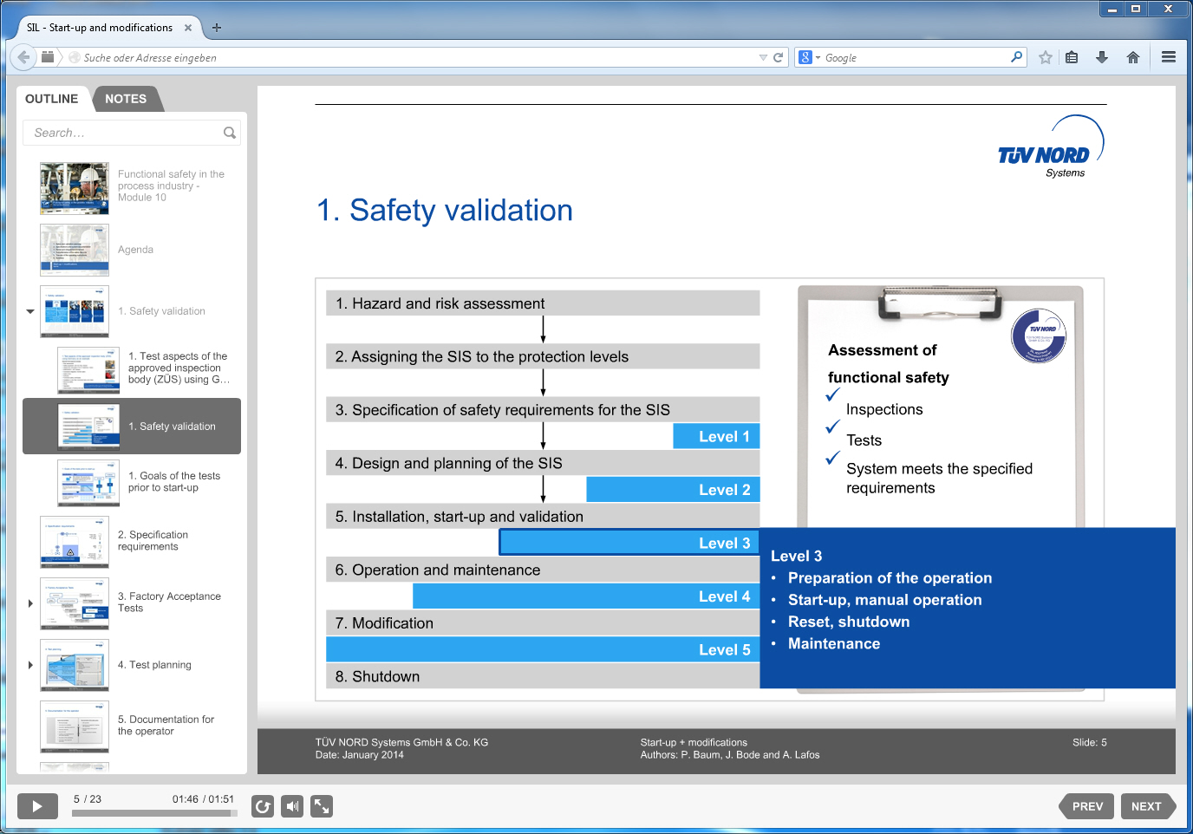Go back a slide using PREV
Screen dimensions: 1193x834
1086,806
